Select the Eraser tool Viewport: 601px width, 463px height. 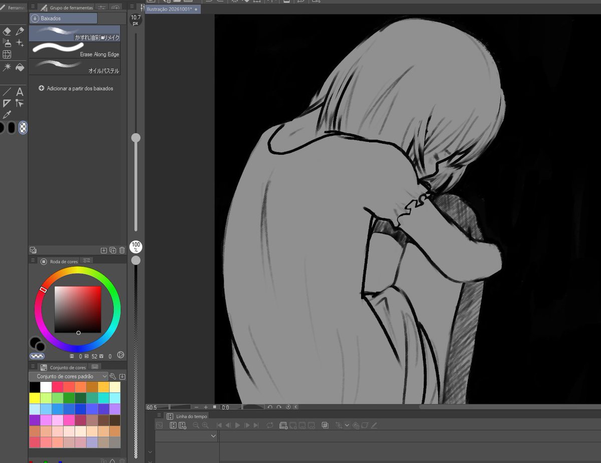[7, 31]
